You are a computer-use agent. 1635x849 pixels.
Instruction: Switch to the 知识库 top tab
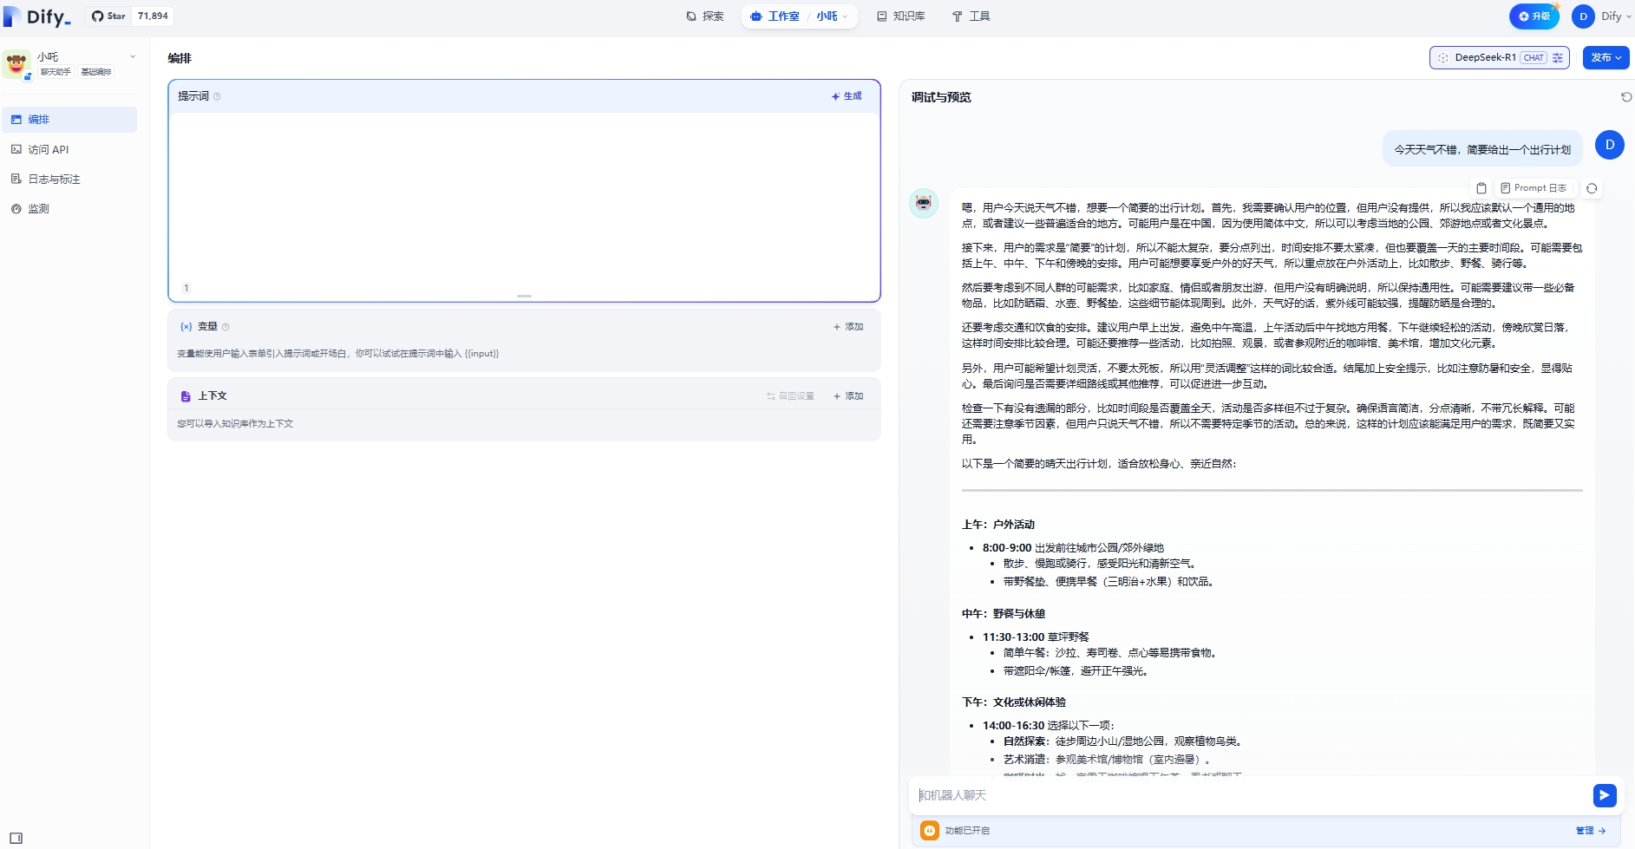click(x=900, y=16)
